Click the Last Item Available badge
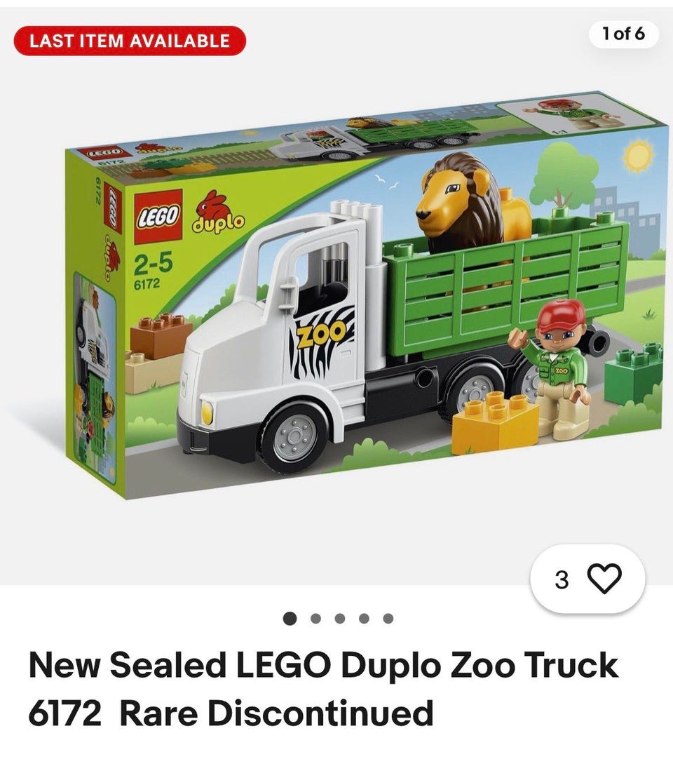The image size is (673, 759). click(x=130, y=40)
